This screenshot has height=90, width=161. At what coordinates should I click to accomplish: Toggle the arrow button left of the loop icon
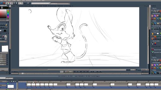[61, 72]
